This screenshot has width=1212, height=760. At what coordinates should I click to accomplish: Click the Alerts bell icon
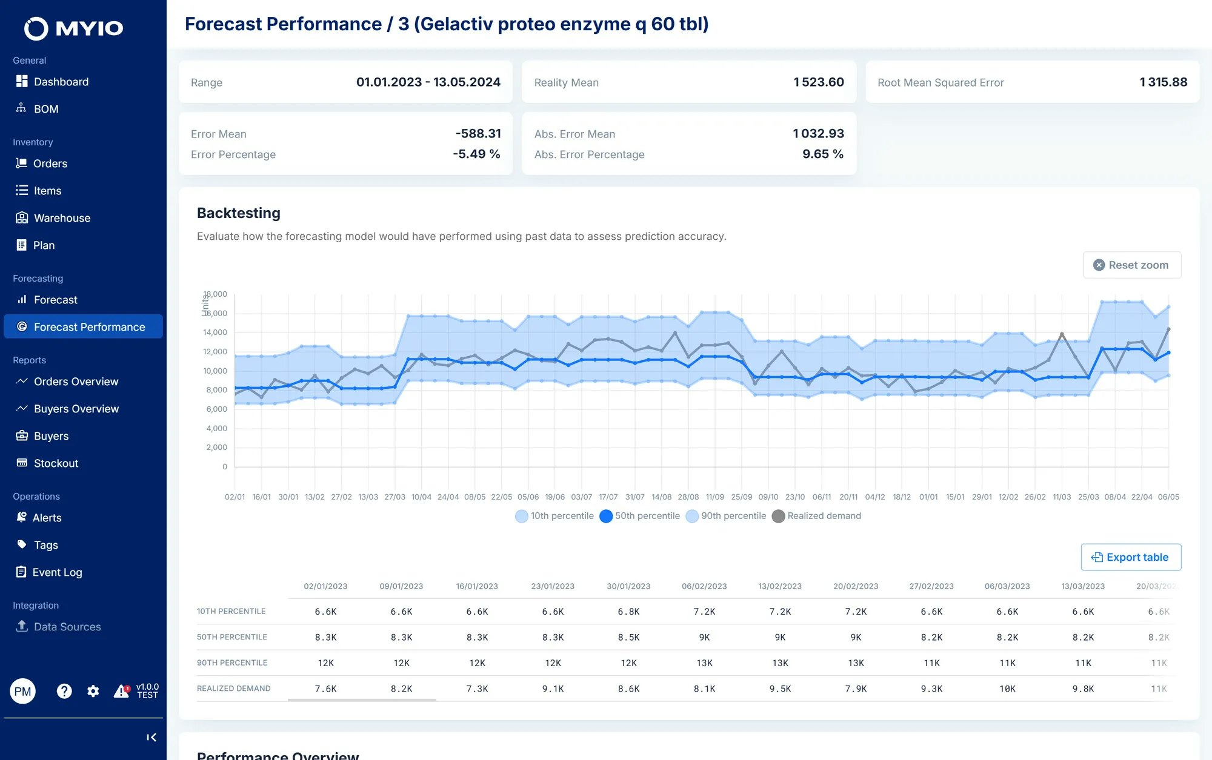pyautogui.click(x=21, y=517)
